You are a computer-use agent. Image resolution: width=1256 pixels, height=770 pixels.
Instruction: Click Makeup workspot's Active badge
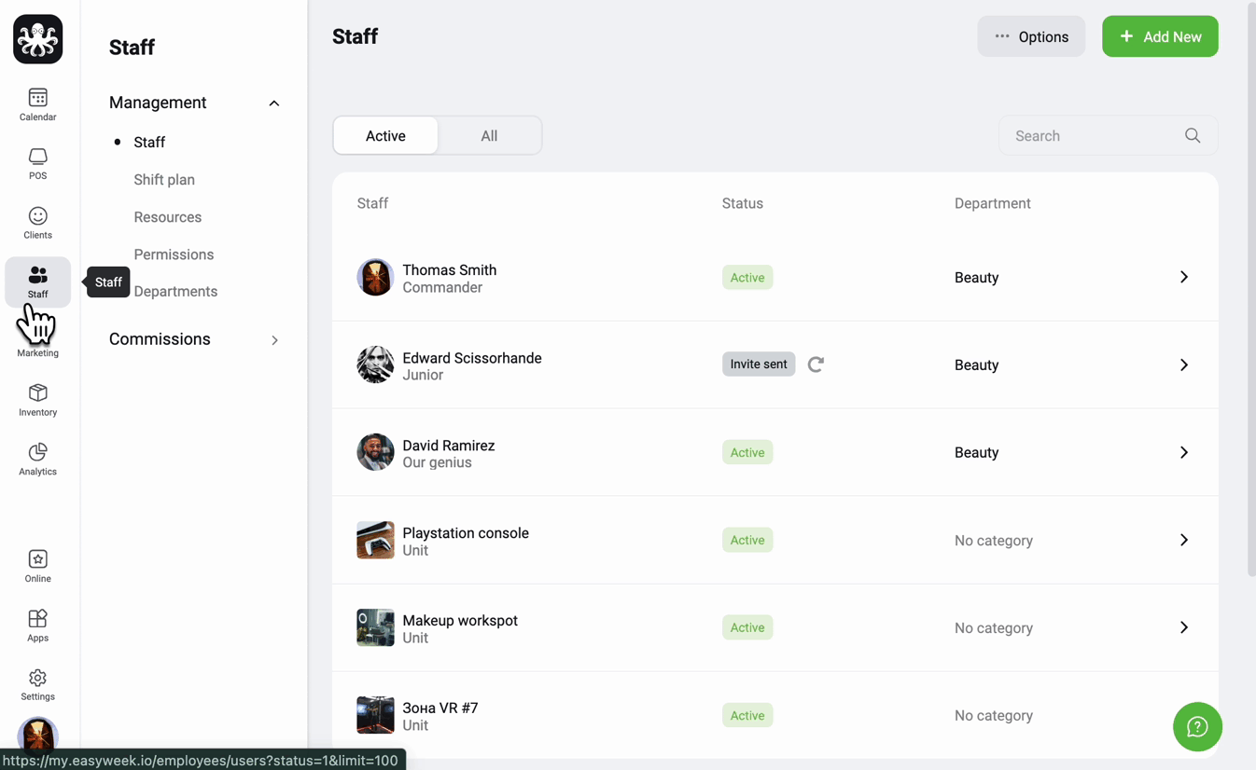(x=747, y=627)
